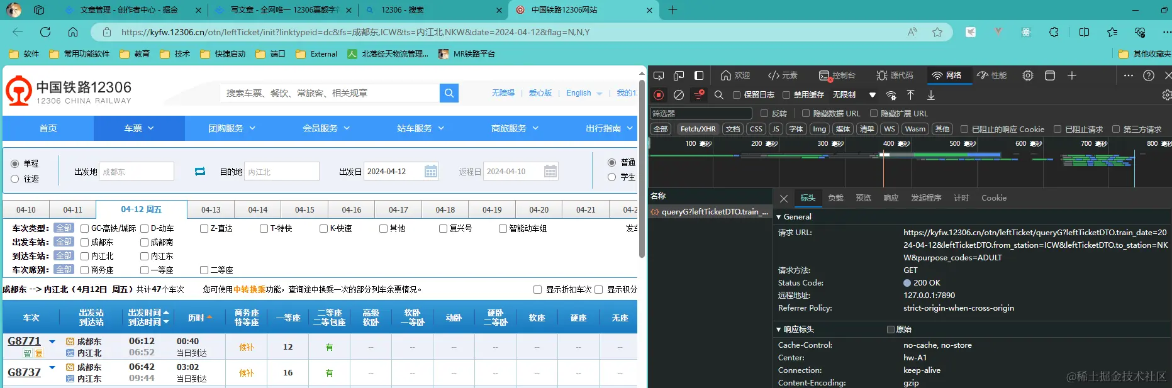Open train G8737 link
This screenshot has width=1172, height=388.
click(x=24, y=372)
